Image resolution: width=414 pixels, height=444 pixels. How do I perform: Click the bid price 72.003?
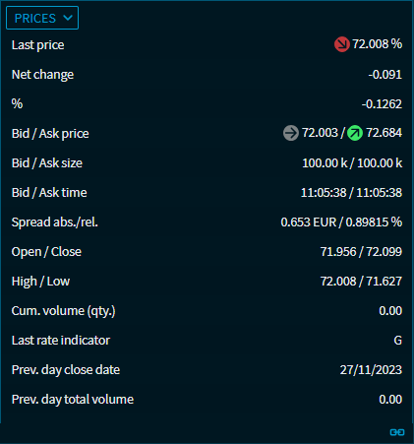pyautogui.click(x=320, y=133)
